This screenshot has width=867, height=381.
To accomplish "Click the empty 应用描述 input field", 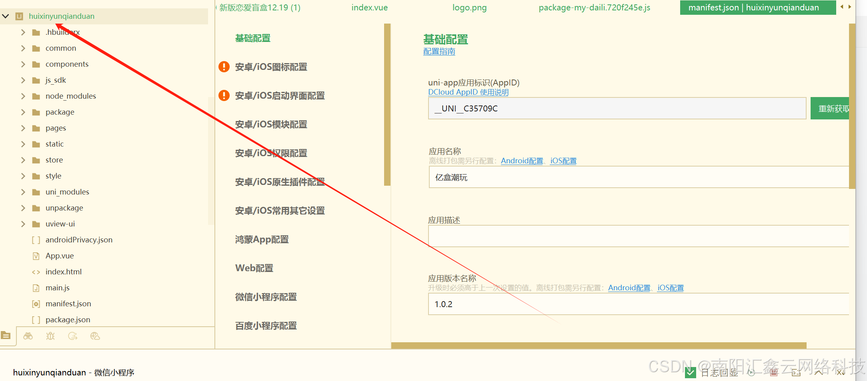I will coord(639,236).
